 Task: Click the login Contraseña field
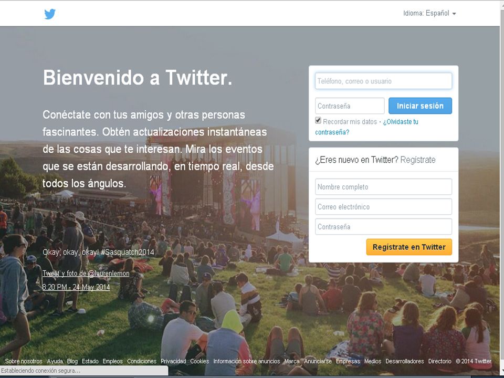350,106
